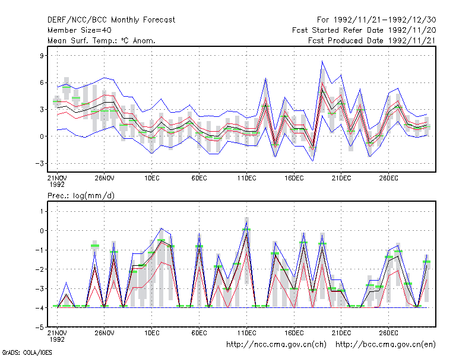Click 6DEC label under precipitation chart
Screen dimensions: 475x356
[x=199, y=333]
